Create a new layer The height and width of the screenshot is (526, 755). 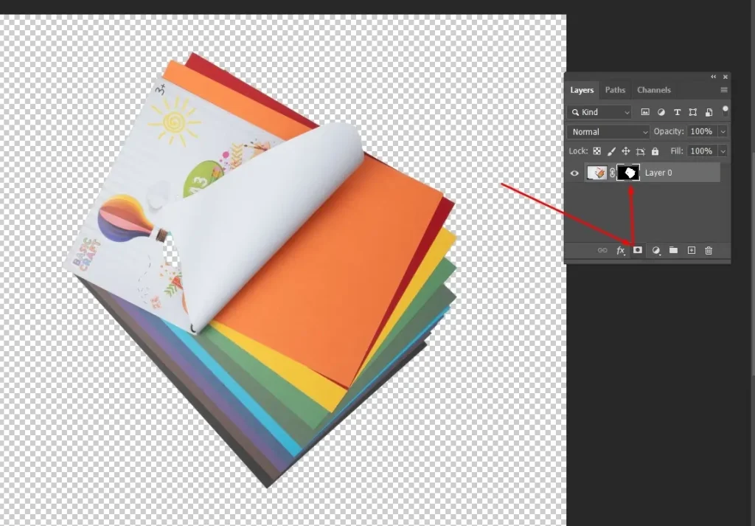tap(691, 250)
